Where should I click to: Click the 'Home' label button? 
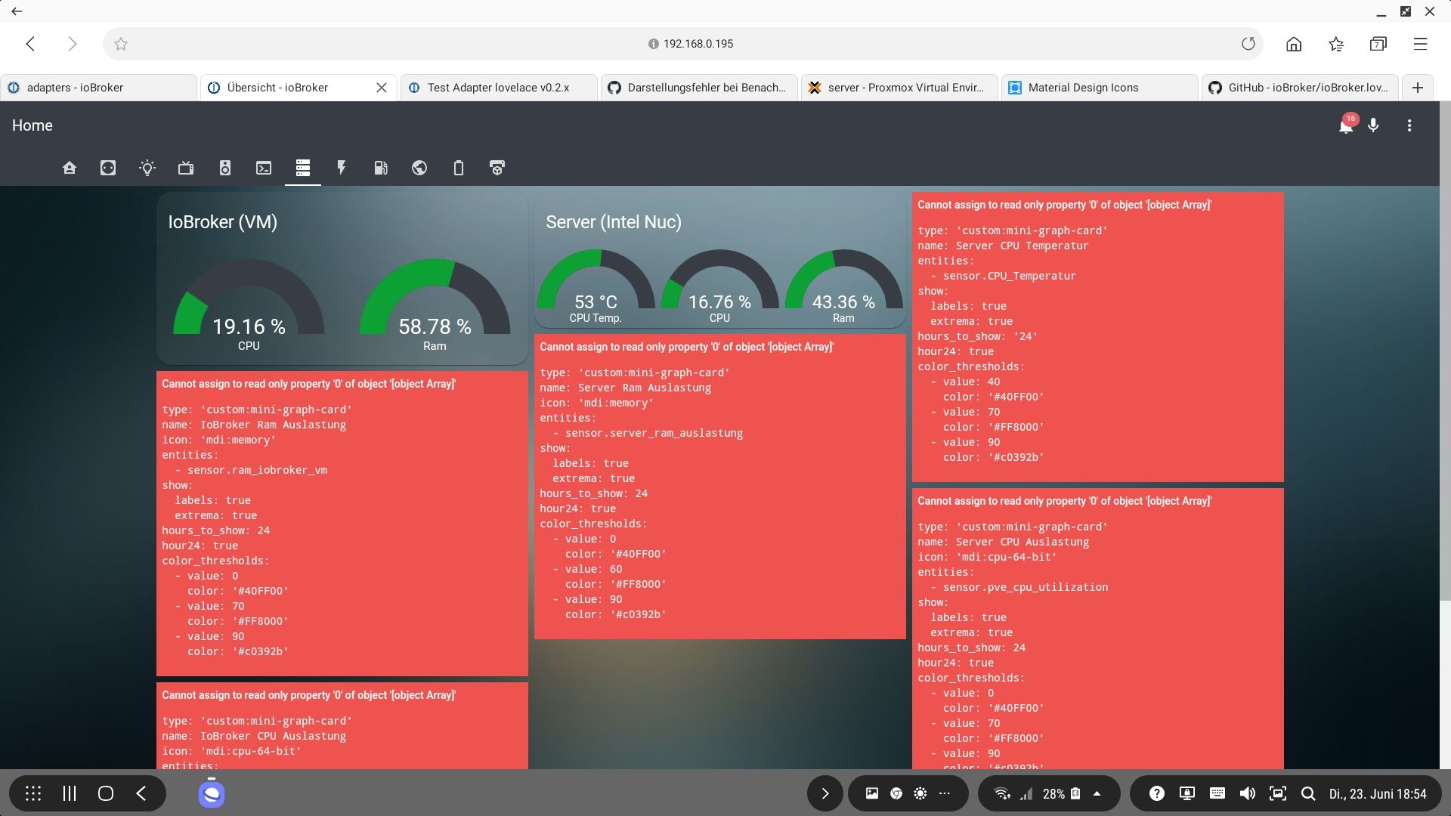(x=32, y=125)
